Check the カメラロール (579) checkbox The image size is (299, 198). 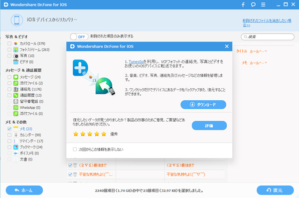[9, 43]
